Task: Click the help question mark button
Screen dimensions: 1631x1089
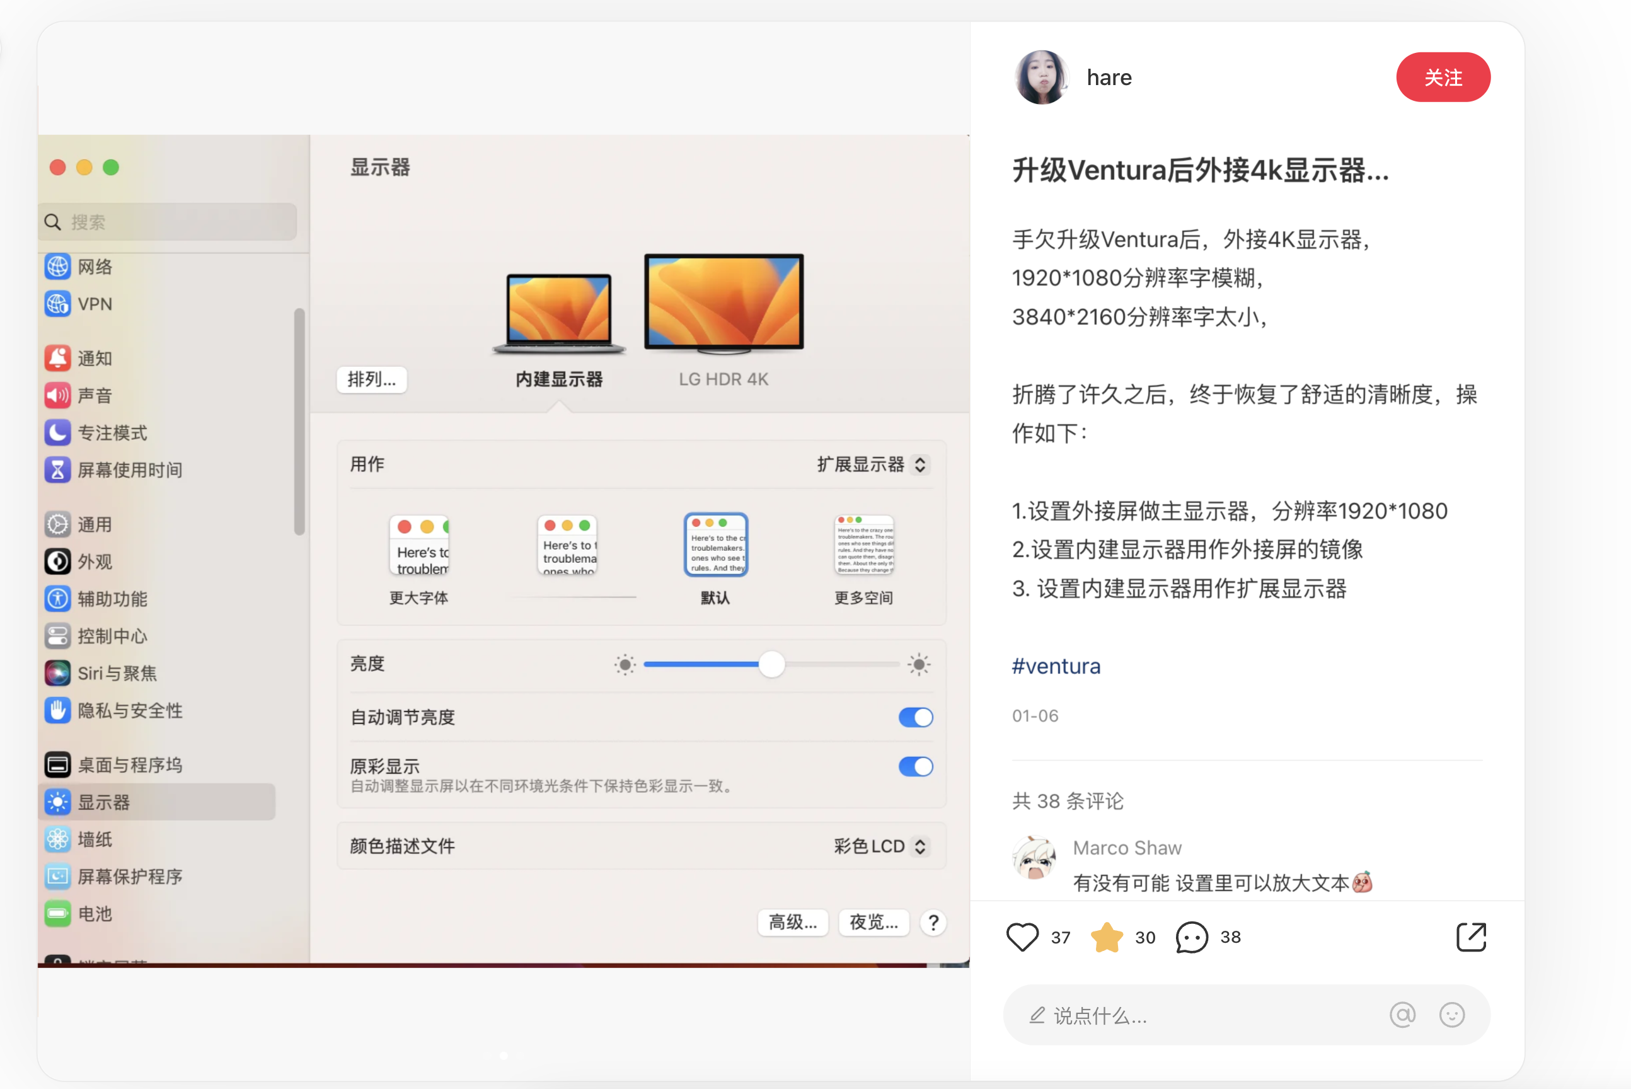Action: pyautogui.click(x=933, y=923)
